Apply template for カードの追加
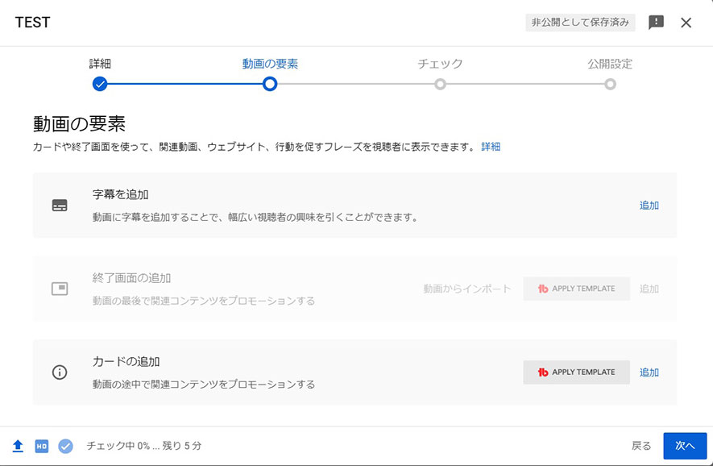Image resolution: width=713 pixels, height=466 pixels. pyautogui.click(x=577, y=372)
